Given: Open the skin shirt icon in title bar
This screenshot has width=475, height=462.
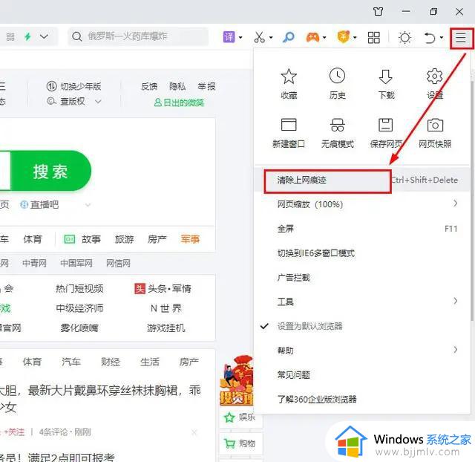Looking at the screenshot, I should click(378, 12).
